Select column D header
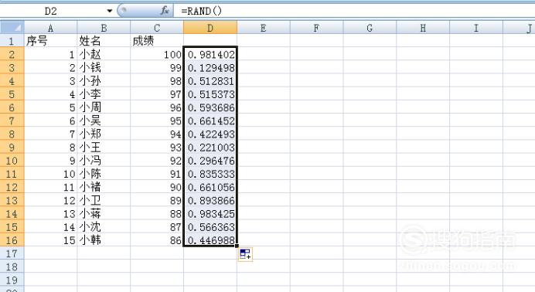Viewport: 535px width, 292px height. (210, 28)
